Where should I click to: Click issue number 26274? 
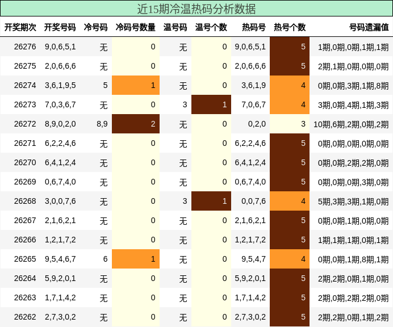tap(25, 85)
